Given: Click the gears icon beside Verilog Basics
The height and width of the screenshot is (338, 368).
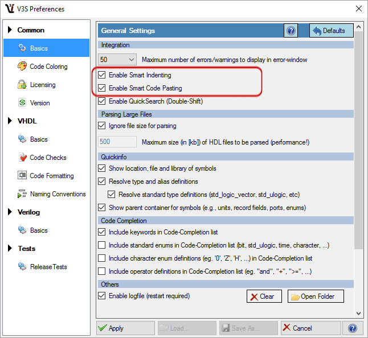Looking at the screenshot, I should 22,230.
